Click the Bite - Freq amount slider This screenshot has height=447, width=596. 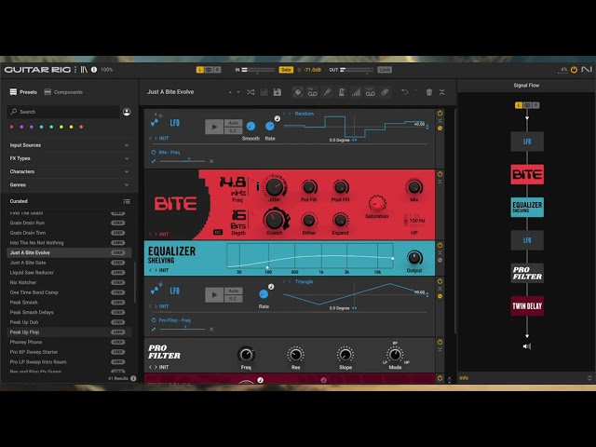[x=183, y=161]
